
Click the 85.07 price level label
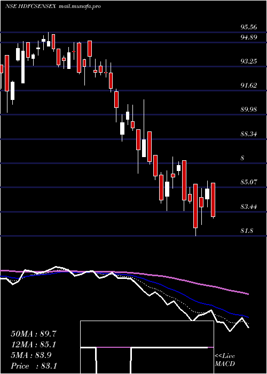pos(249,182)
